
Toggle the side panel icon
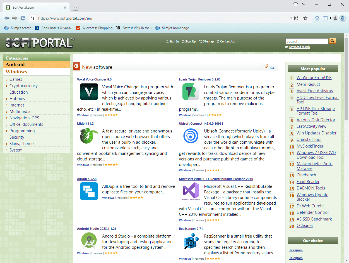coord(325,18)
